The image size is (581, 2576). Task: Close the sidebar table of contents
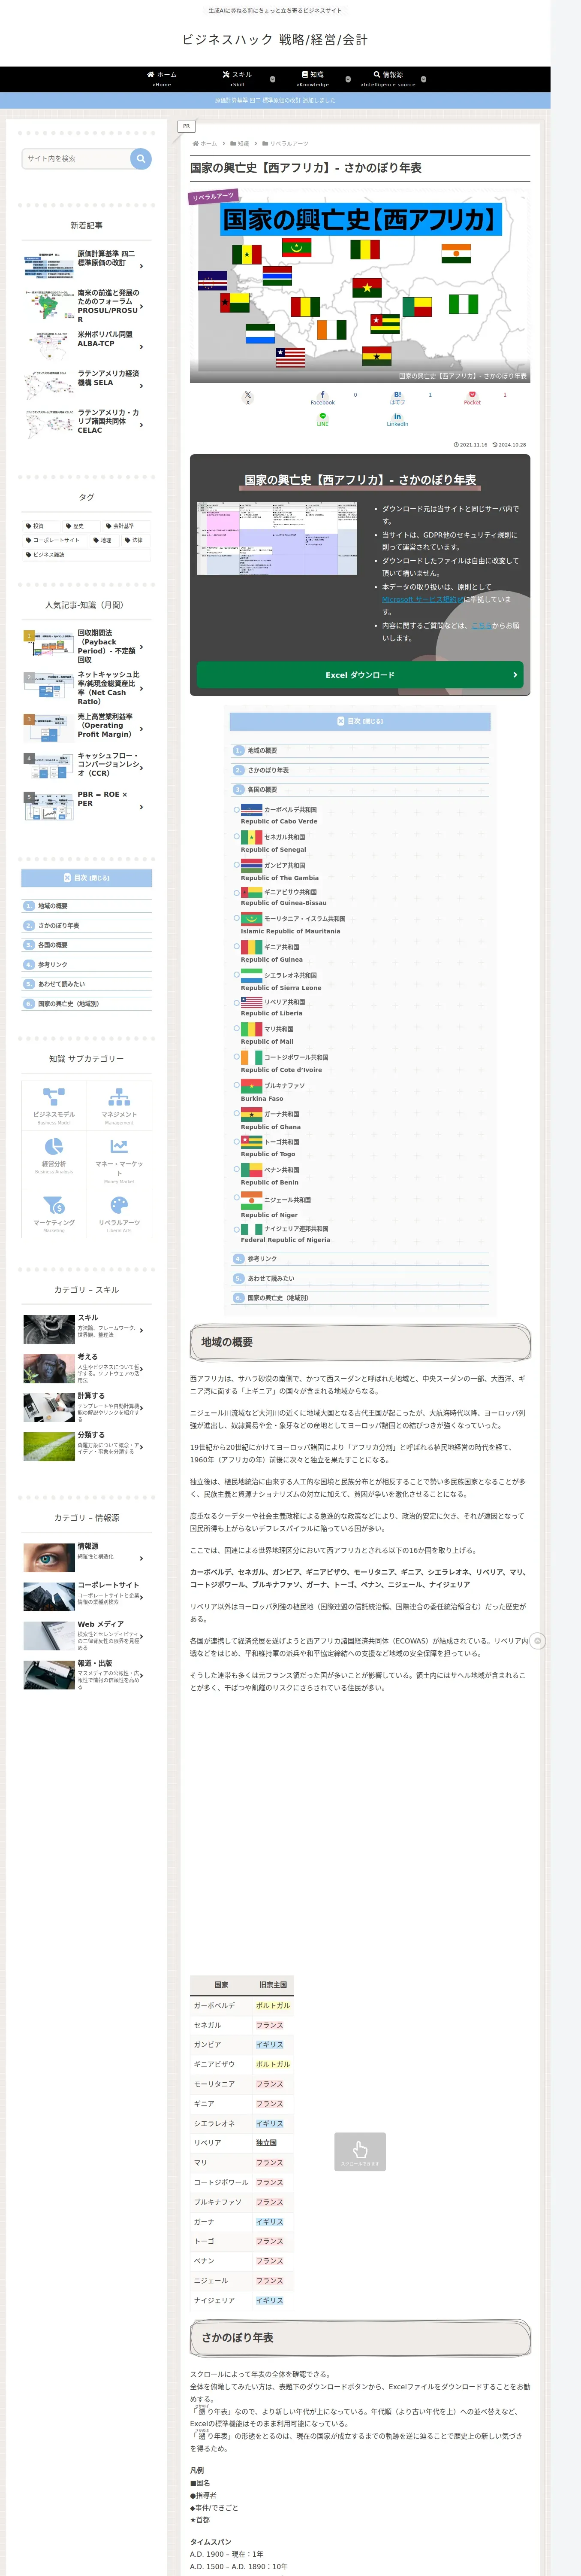click(87, 878)
